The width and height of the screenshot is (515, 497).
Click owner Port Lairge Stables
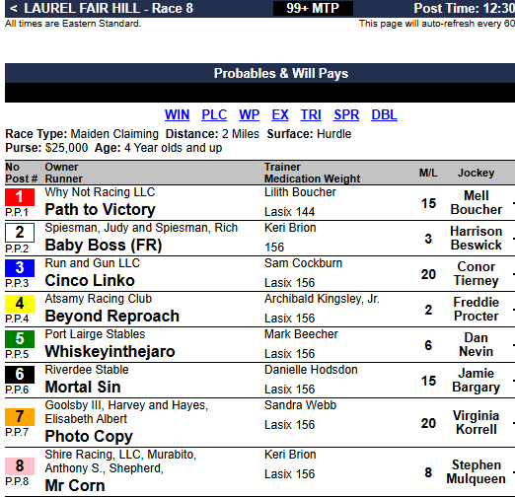tap(95, 334)
